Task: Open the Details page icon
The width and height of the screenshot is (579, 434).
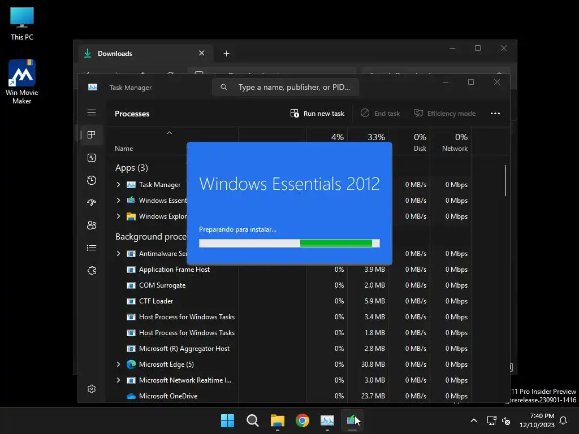Action: [x=92, y=248]
